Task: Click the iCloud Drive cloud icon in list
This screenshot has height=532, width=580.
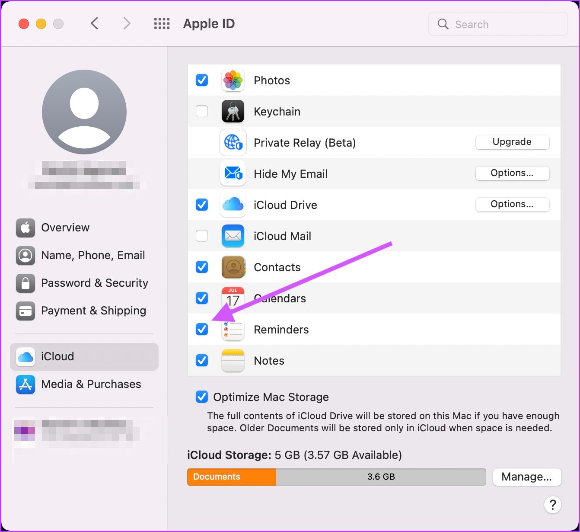Action: (x=233, y=205)
